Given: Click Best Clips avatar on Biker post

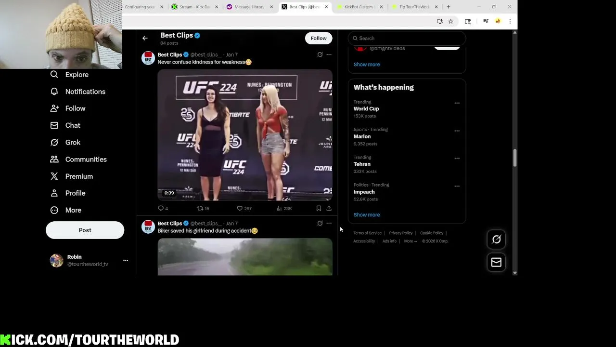Looking at the screenshot, I should pos(148,227).
